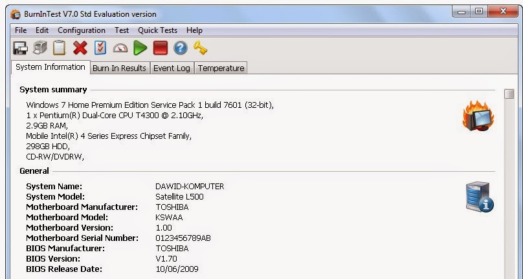This screenshot has height=279, width=523.
Task: Open the Edit menu
Action: [42, 30]
